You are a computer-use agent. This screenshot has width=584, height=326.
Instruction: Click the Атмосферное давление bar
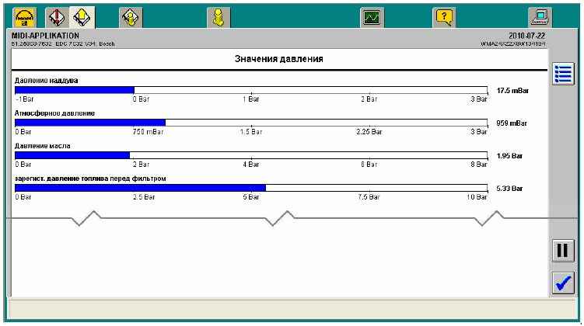251,123
